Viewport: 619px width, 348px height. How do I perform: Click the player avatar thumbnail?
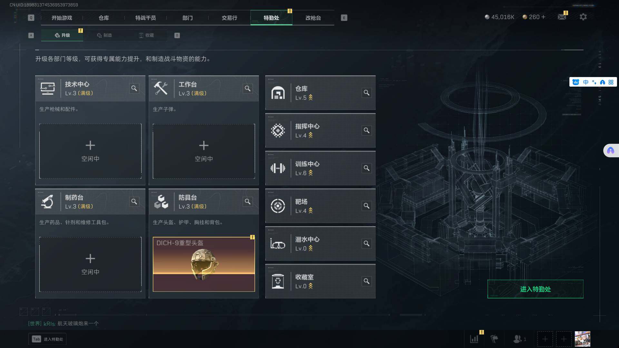582,339
